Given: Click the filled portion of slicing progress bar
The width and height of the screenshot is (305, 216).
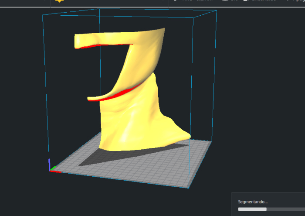Looking at the screenshot, I should 252,209.
